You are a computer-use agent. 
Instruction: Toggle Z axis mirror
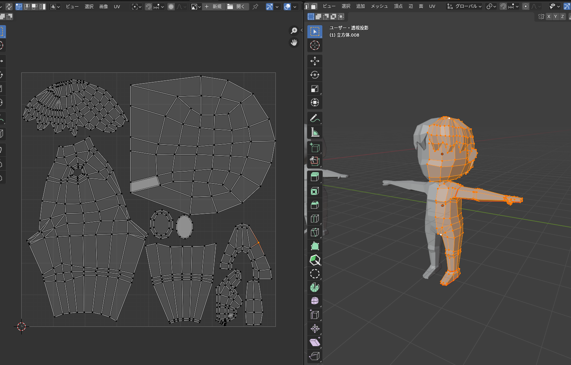tap(563, 17)
